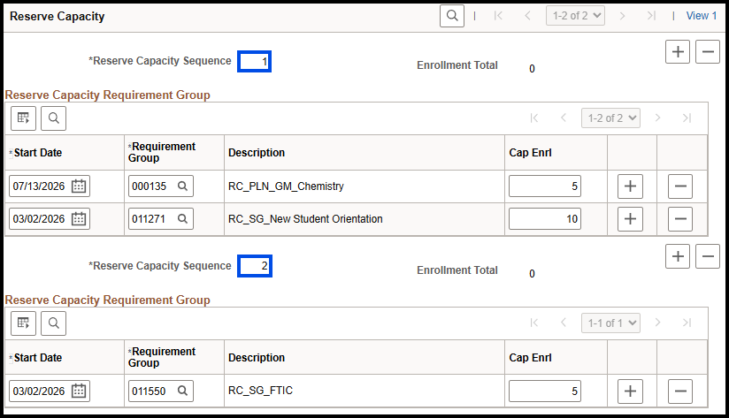
Task: Open grid action menu for Sequence 1 group
Action: [x=23, y=118]
